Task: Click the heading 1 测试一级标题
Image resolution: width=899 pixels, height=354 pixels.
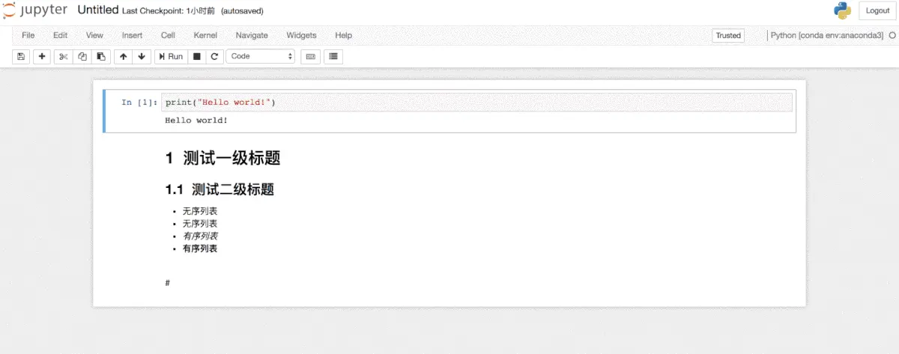Action: [223, 158]
